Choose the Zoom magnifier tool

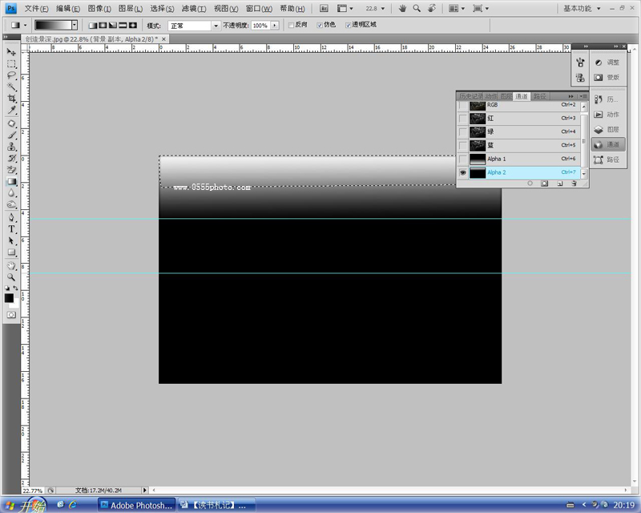click(12, 276)
